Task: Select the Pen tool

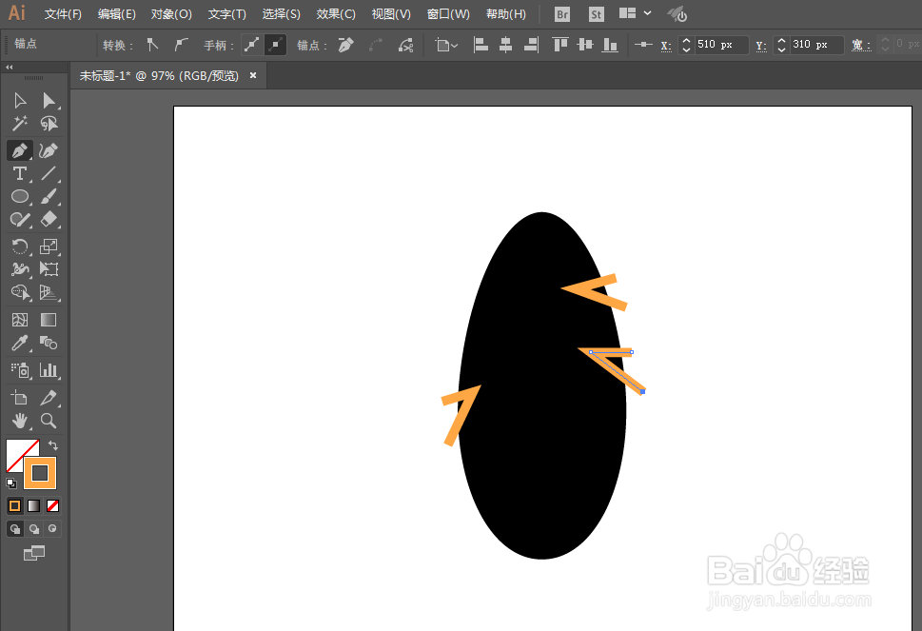Action: click(20, 149)
